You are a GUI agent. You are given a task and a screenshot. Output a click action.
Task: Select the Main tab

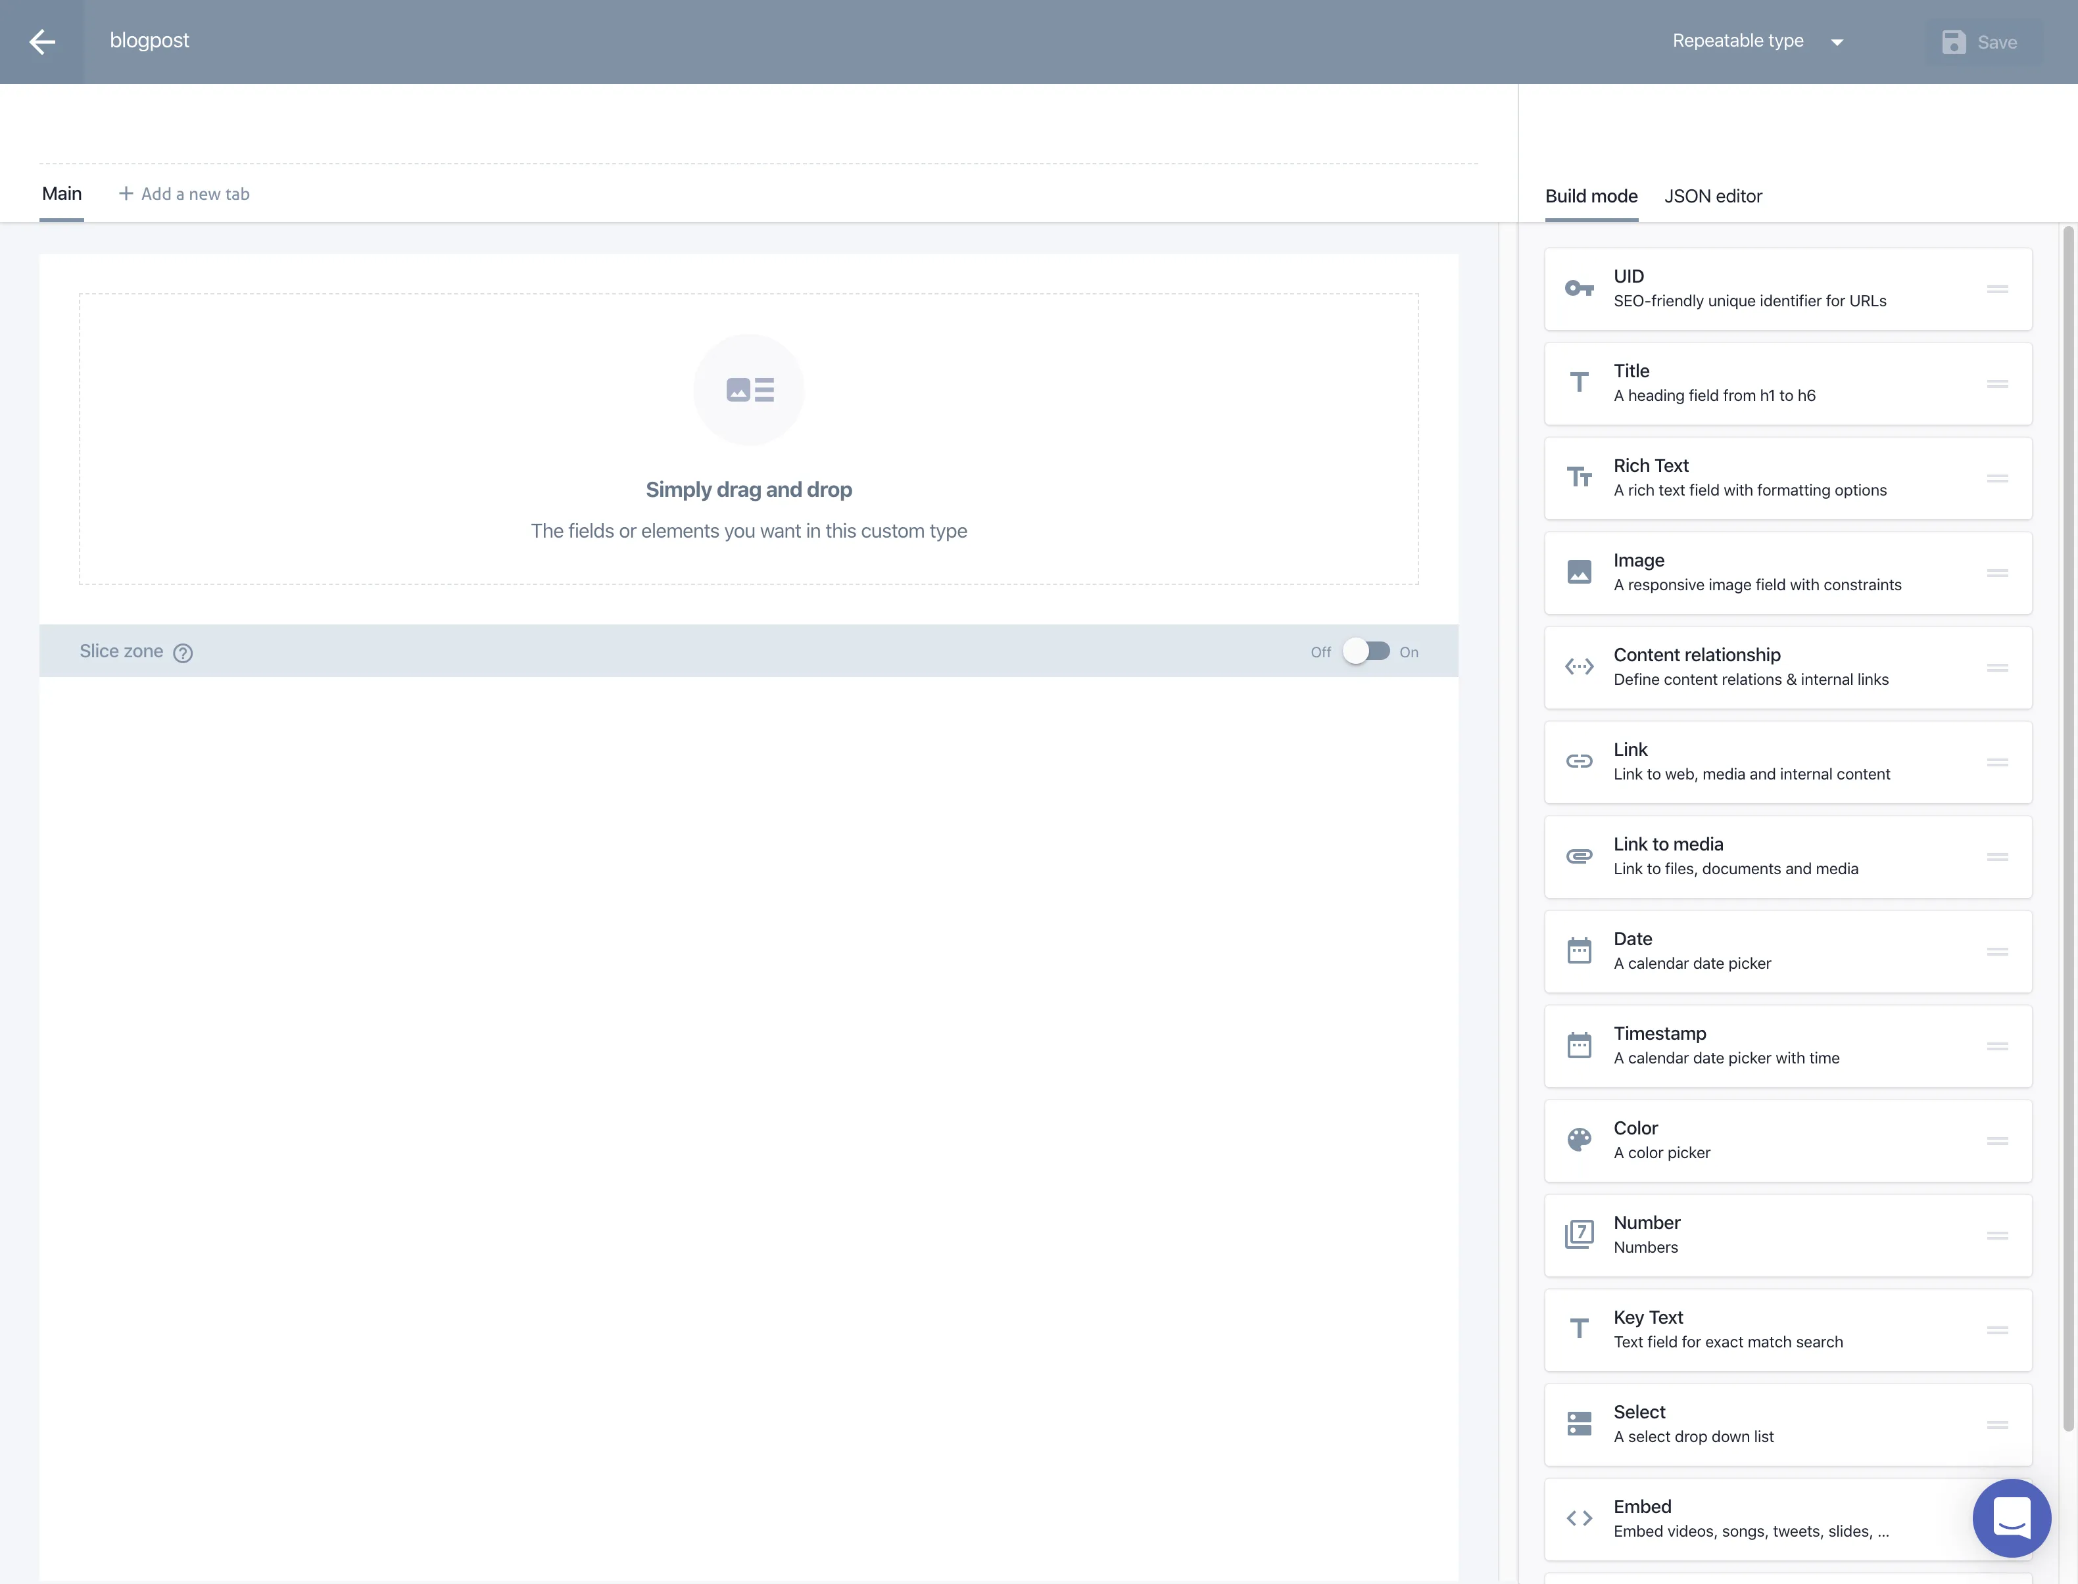pyautogui.click(x=61, y=195)
